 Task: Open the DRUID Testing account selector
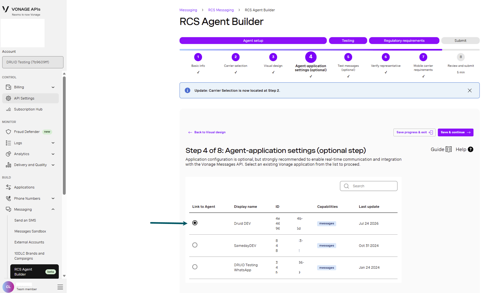click(33, 62)
